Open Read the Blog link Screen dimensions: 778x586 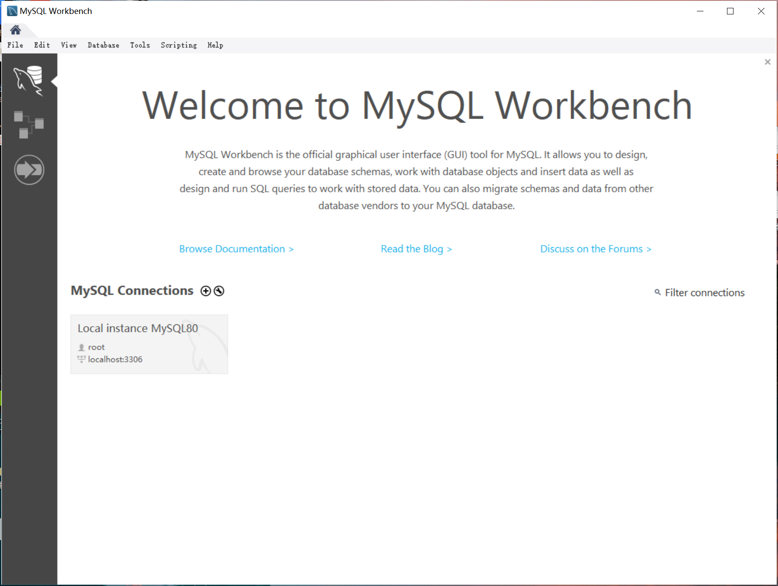tap(416, 249)
